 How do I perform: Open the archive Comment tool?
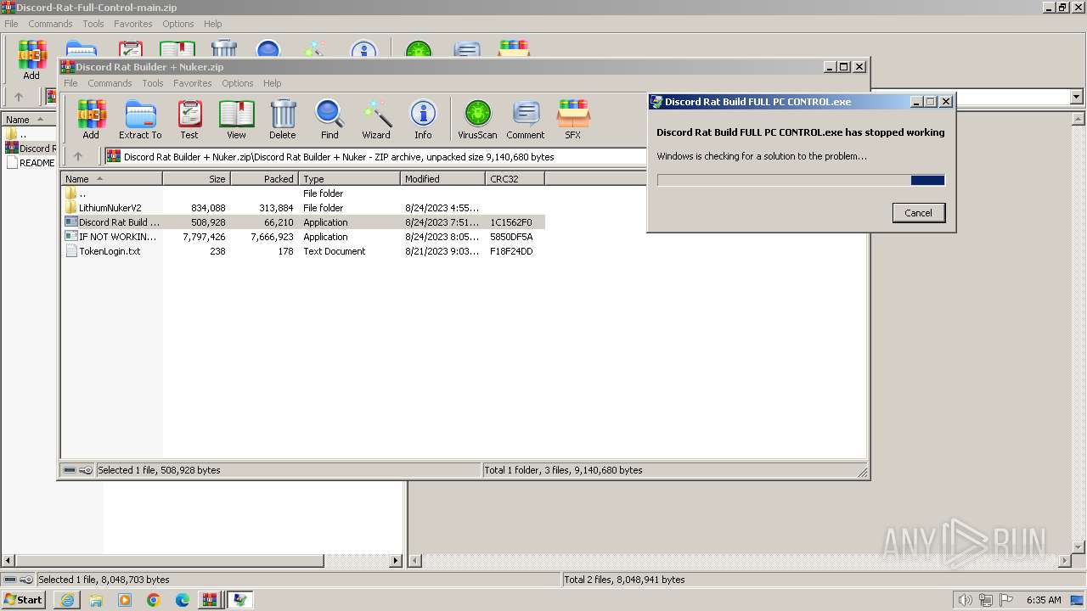[526, 119]
